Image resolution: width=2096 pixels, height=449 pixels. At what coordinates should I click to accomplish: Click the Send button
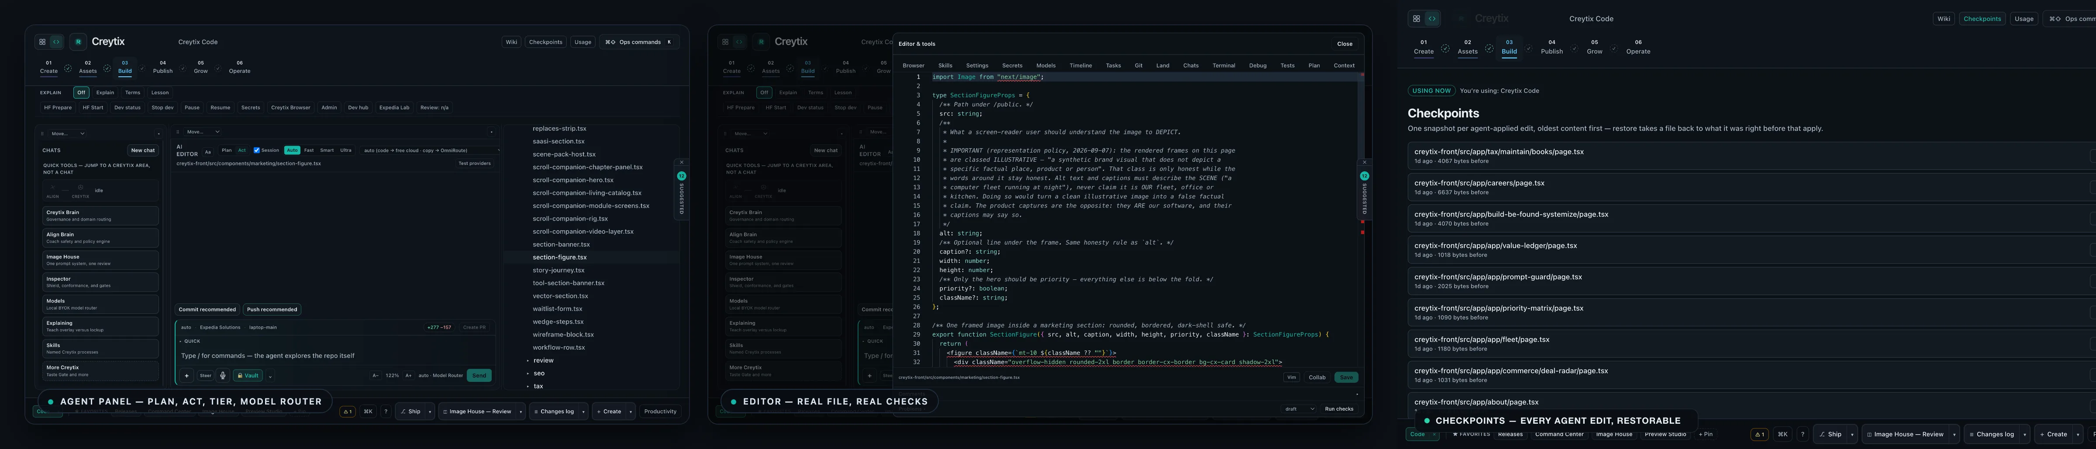coord(479,375)
